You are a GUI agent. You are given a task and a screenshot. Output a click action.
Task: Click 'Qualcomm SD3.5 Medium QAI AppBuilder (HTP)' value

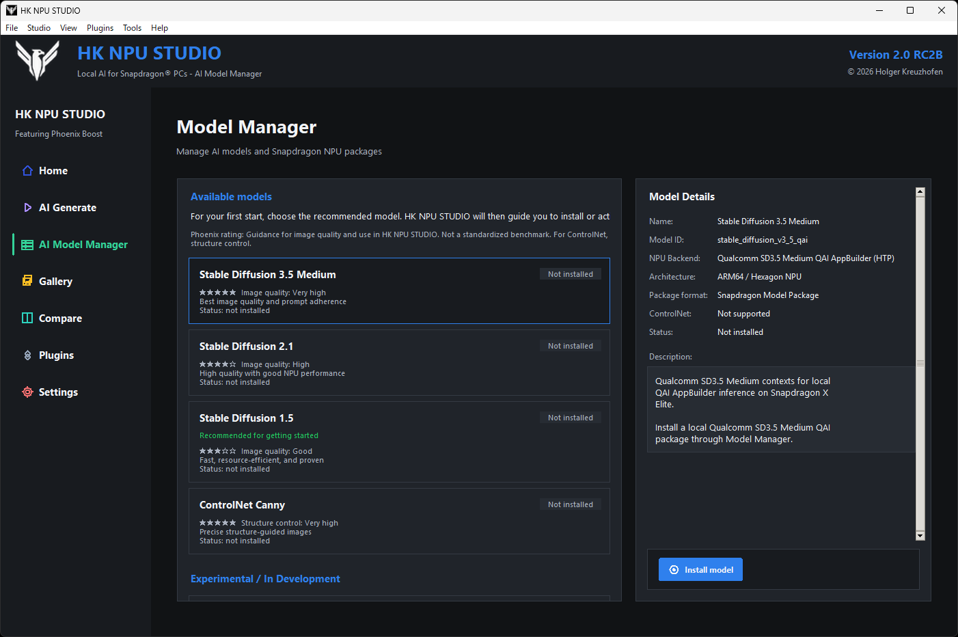[x=806, y=258]
